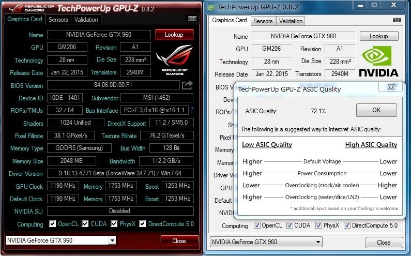Click the Lookup button in standard GPU-Z window
The image size is (411, 256).
coord(379,36)
